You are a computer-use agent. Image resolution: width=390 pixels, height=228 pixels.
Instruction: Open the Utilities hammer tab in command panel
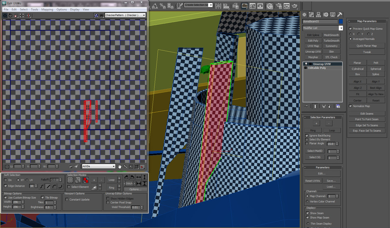[340, 15]
